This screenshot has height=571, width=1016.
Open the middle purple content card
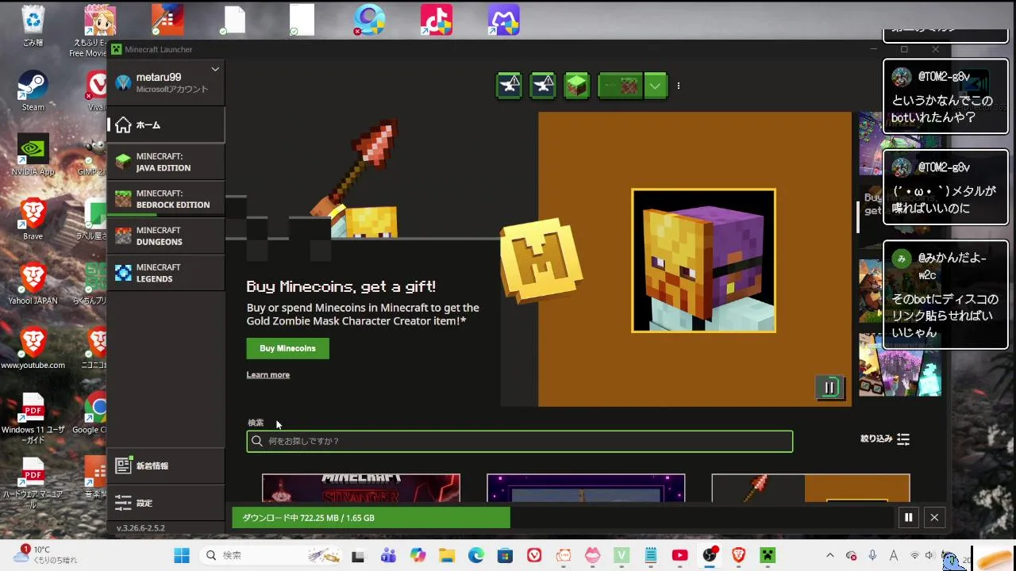tap(586, 488)
